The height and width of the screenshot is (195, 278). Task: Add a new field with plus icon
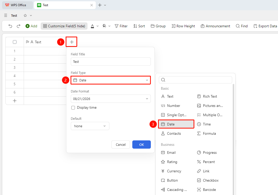tap(72, 42)
